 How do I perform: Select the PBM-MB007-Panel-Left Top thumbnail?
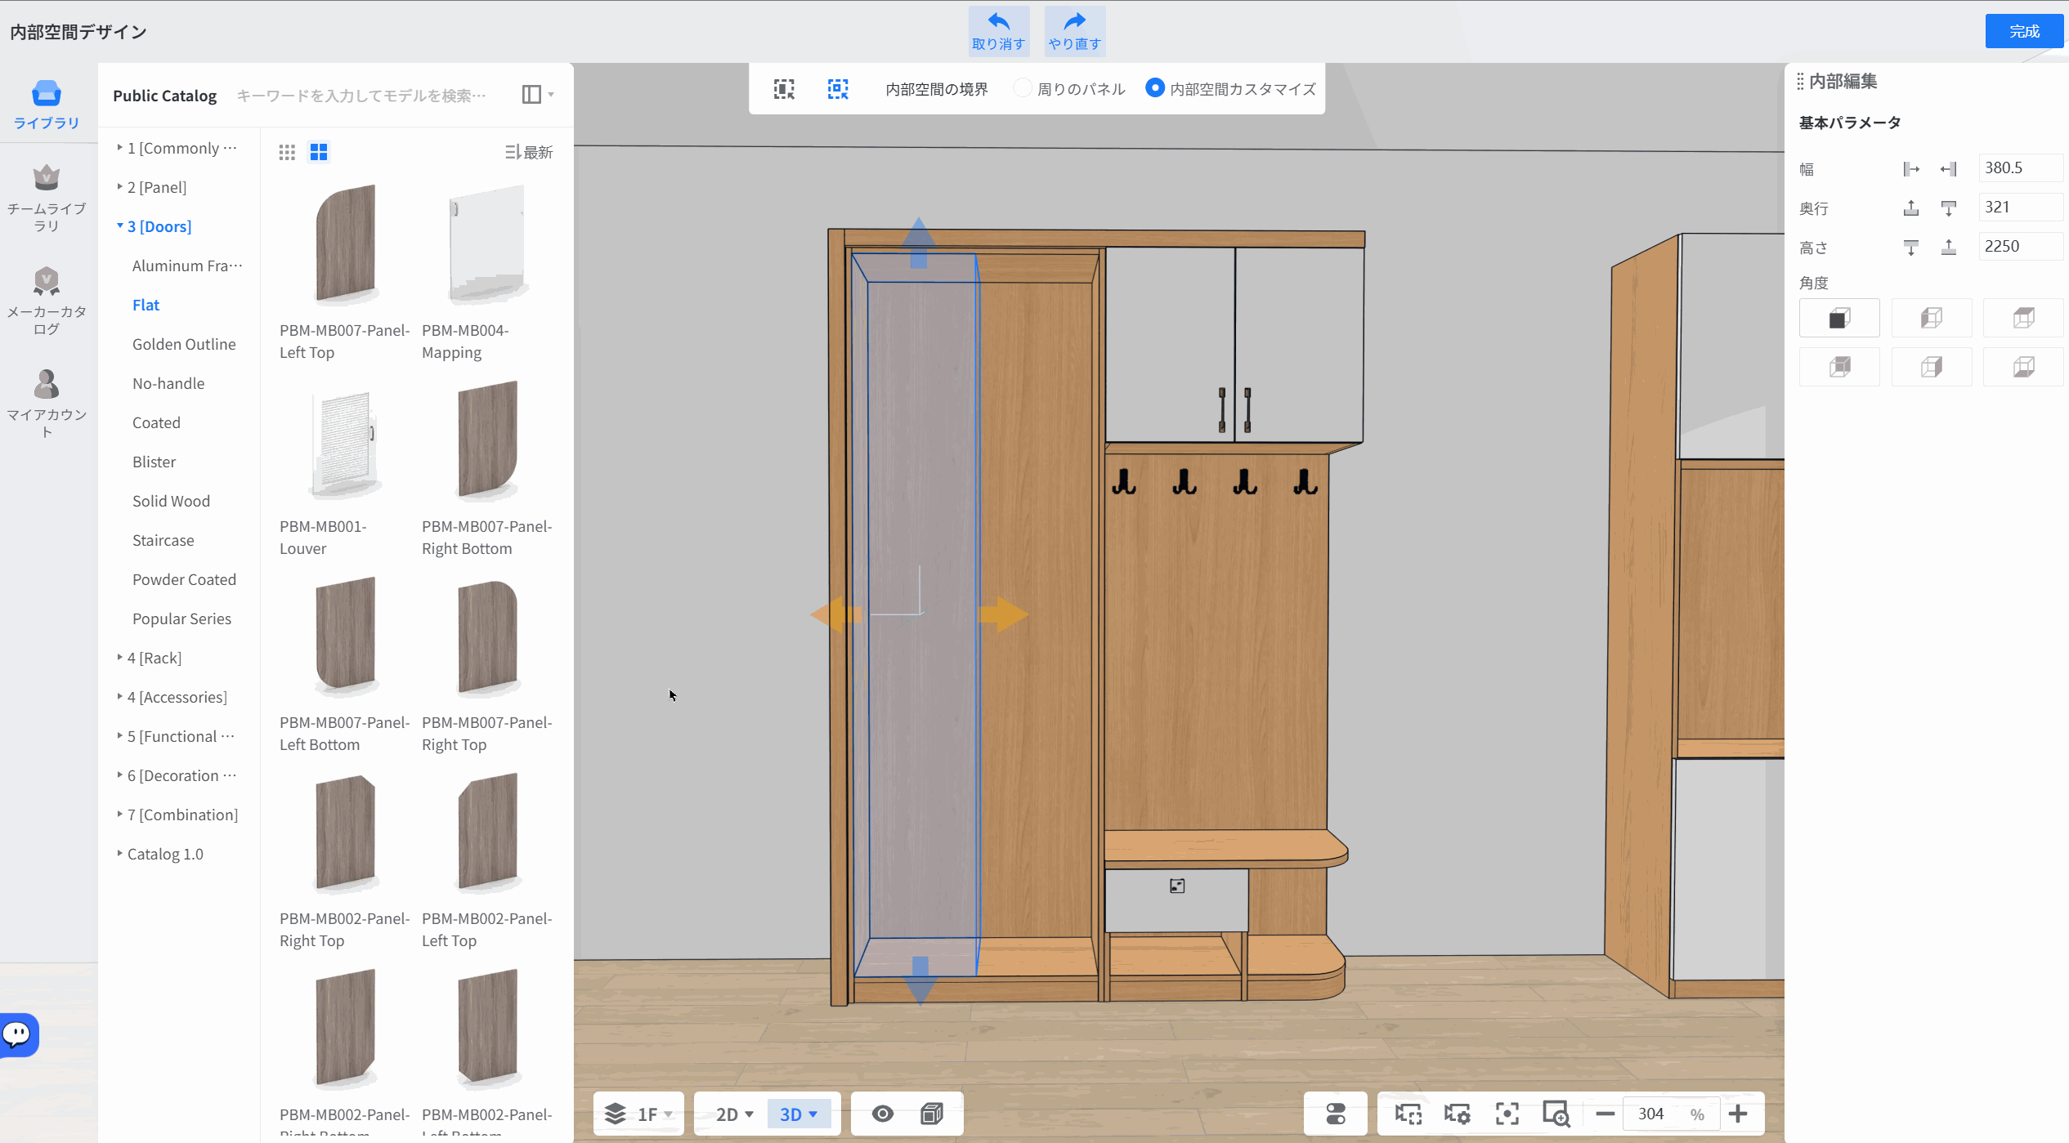click(346, 243)
